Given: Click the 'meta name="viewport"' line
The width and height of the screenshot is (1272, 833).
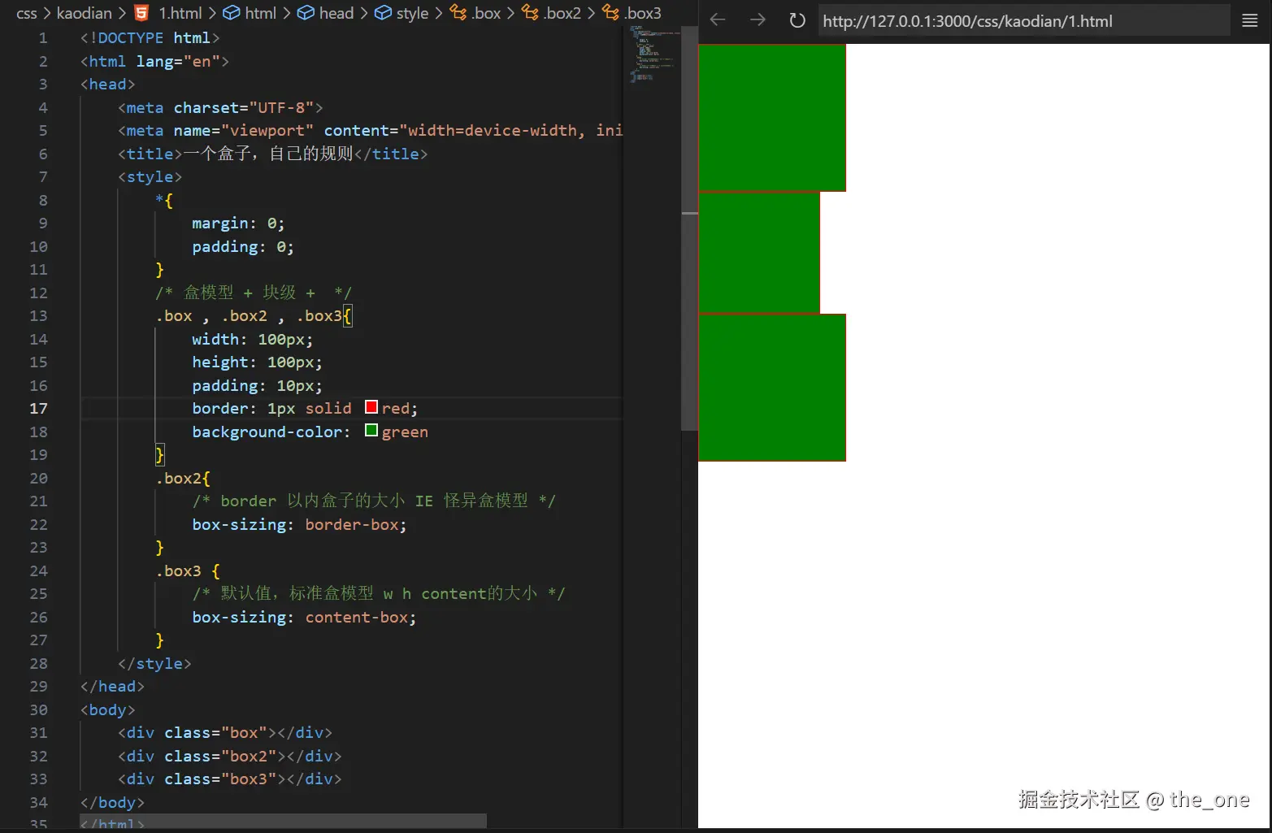Looking at the screenshot, I should pyautogui.click(x=370, y=130).
